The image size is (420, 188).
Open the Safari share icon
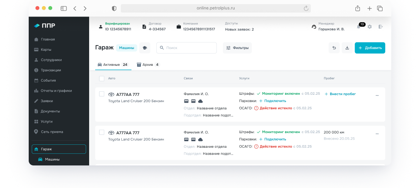357,8
